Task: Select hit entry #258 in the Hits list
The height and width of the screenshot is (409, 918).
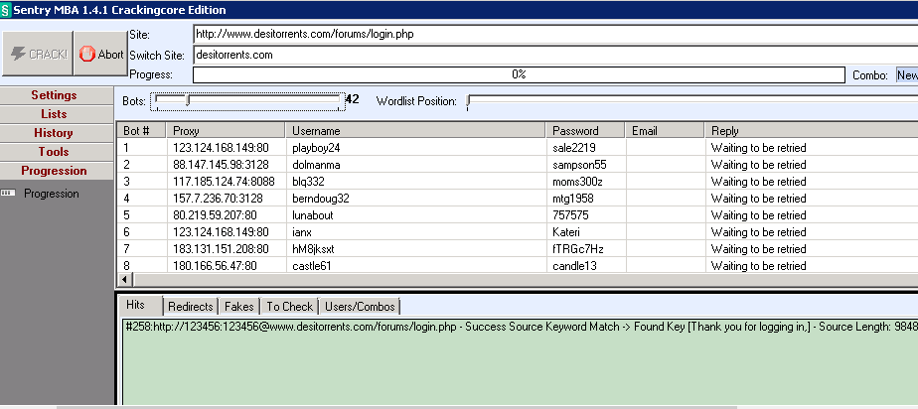Action: click(x=521, y=327)
